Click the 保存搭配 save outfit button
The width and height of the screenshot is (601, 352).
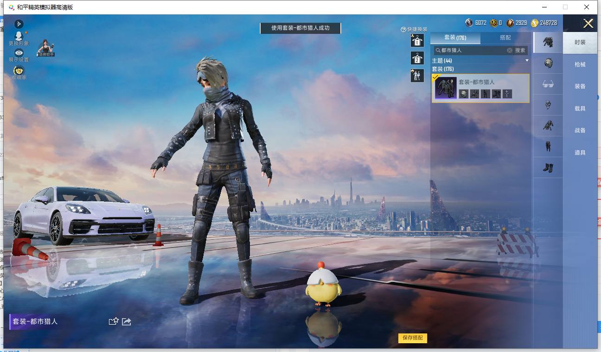pyautogui.click(x=413, y=338)
